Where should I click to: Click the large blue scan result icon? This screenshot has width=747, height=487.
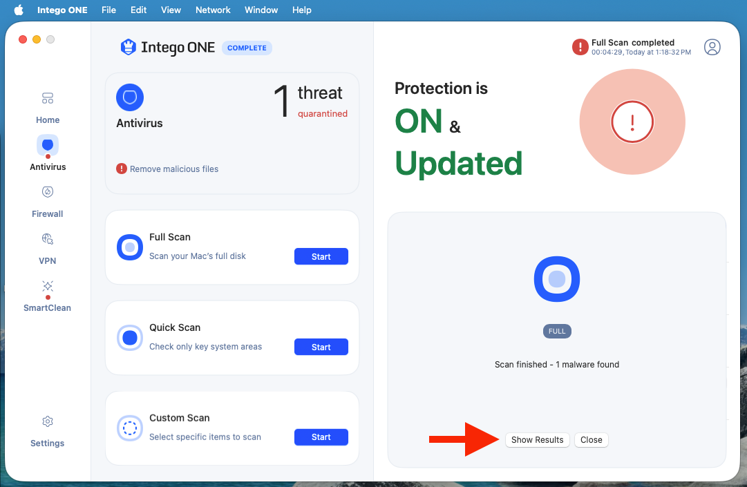coord(557,279)
